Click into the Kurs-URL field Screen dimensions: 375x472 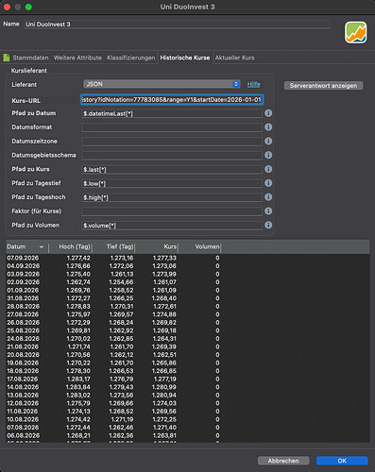point(172,100)
